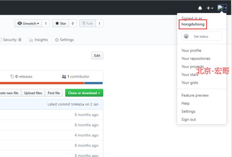Click the graph icon beside Insights
This screenshot has height=157, width=232.
click(x=31, y=40)
